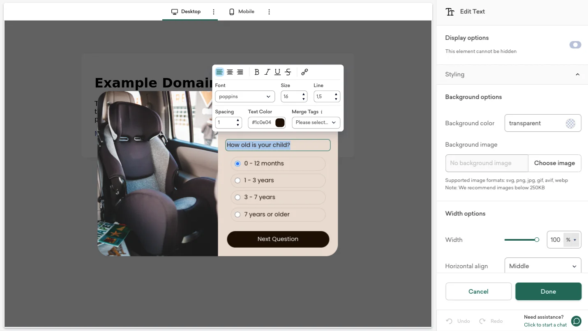The image size is (588, 331).
Task: Click the Text Color hex input field
Action: click(262, 122)
